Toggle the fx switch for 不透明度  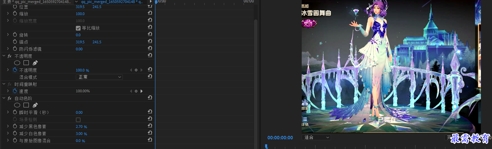[9, 56]
